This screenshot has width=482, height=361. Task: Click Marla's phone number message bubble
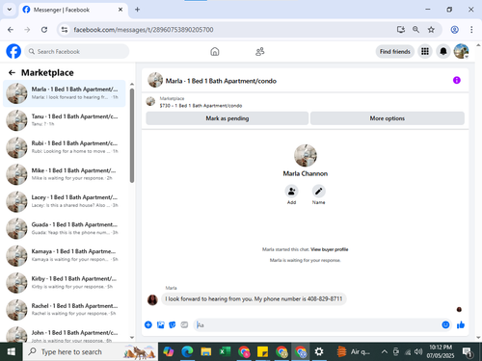tap(254, 299)
